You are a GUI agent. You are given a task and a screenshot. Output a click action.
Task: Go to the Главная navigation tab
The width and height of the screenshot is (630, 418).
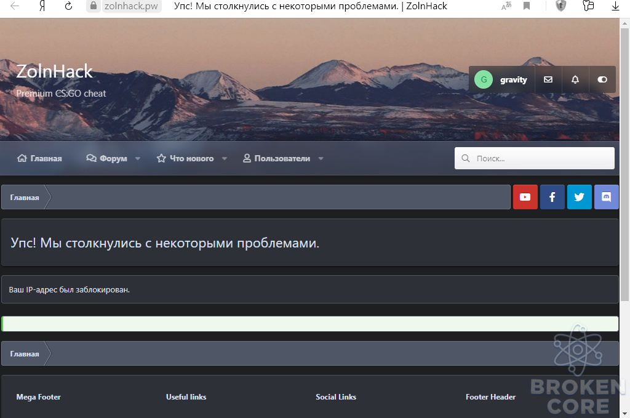click(39, 158)
